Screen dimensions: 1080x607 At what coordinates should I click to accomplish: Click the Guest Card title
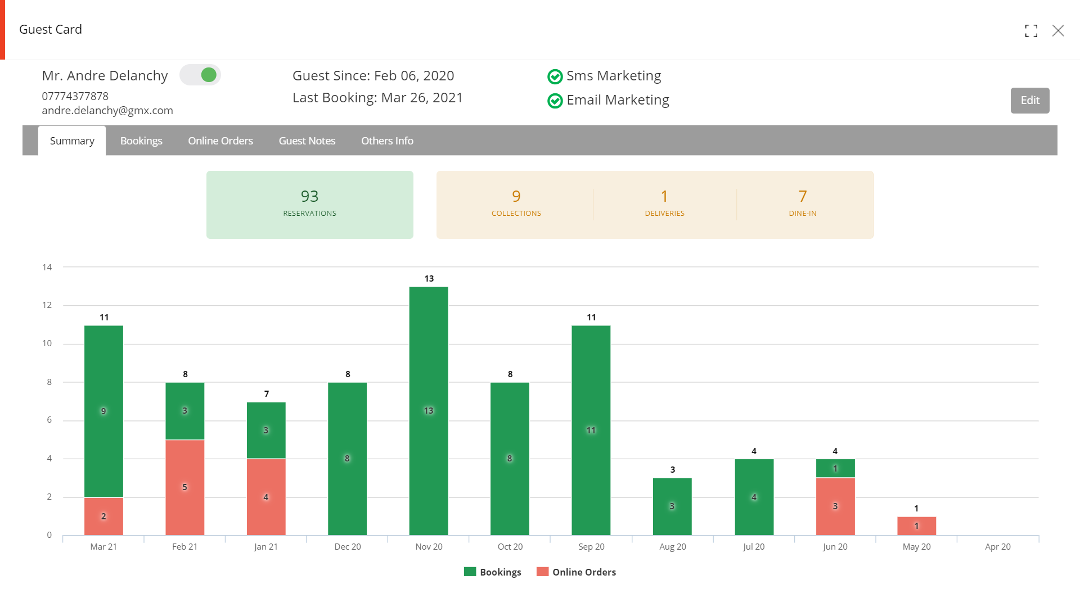click(x=51, y=29)
